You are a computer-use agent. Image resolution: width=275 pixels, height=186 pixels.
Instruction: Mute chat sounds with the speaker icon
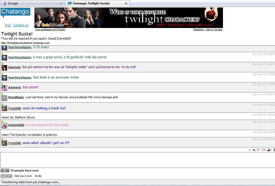click(3, 170)
